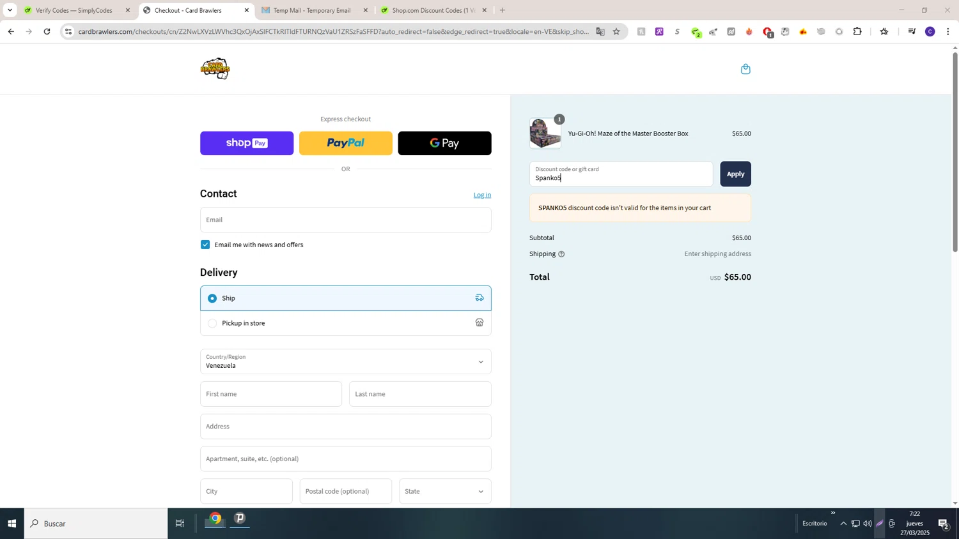Open the PayPal app taskbar icon

click(240, 519)
